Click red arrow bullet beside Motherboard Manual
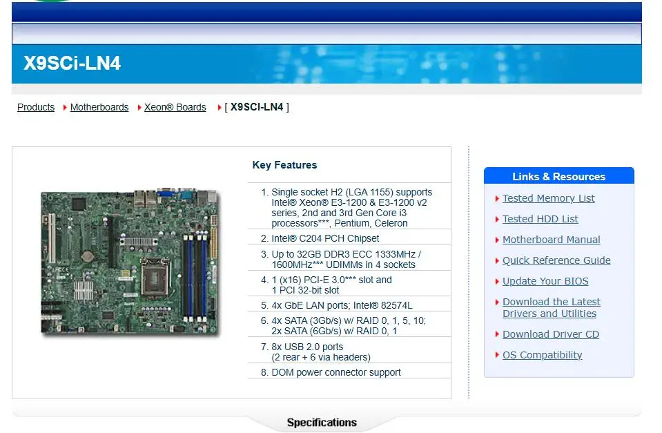Image resolution: width=662 pixels, height=433 pixels. point(497,240)
